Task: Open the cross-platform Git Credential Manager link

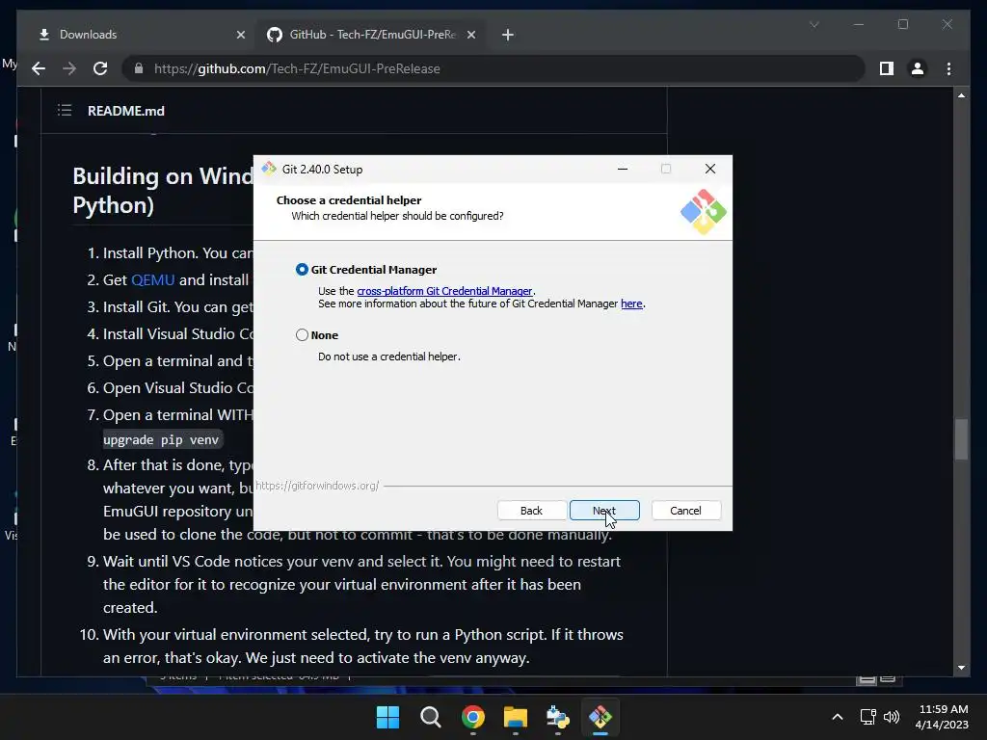Action: point(444,291)
